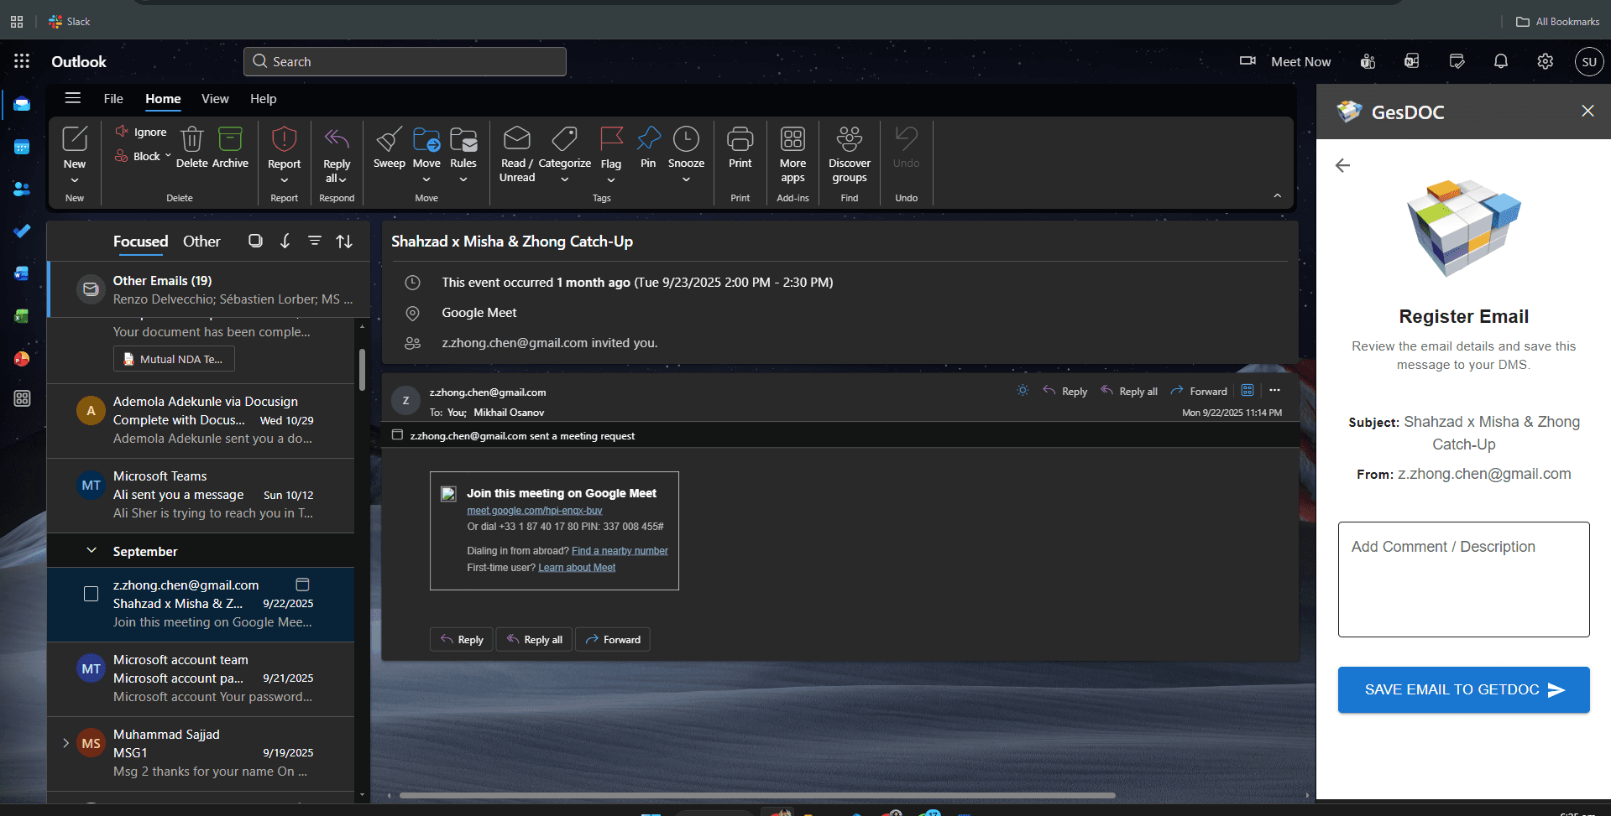Screen dimensions: 1611x816
Task: Toggle the hamburger navigation pane
Action: [73, 98]
